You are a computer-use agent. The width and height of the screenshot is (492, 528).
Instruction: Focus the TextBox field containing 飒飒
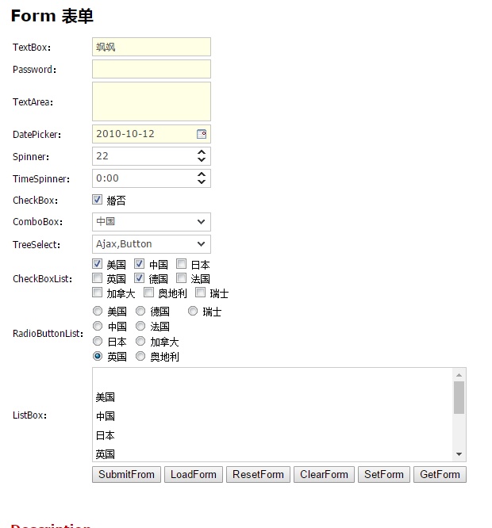[152, 47]
